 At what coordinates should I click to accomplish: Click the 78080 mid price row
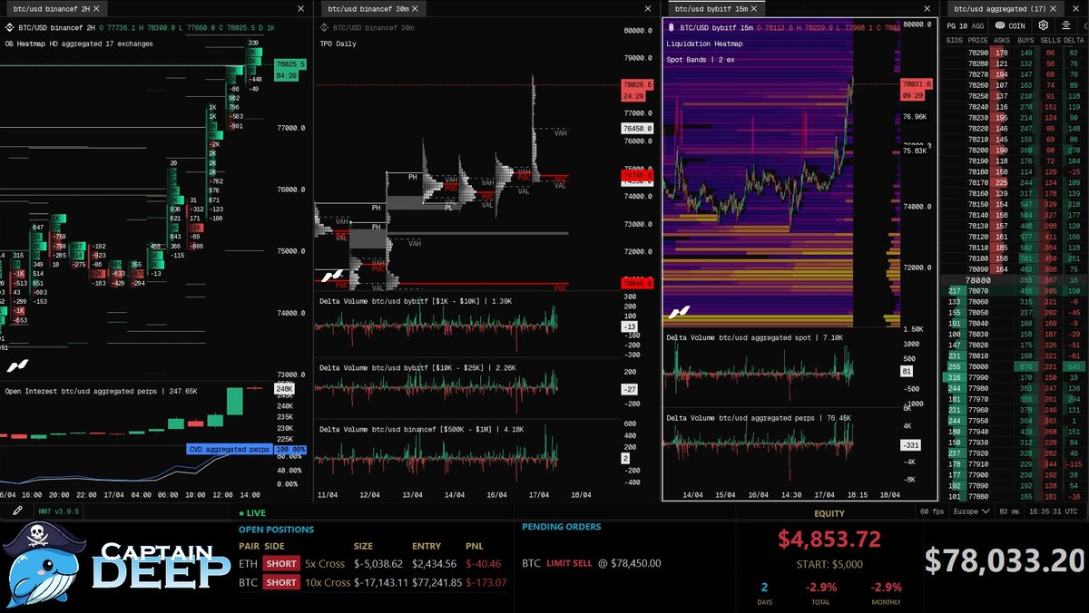pyautogui.click(x=1015, y=280)
